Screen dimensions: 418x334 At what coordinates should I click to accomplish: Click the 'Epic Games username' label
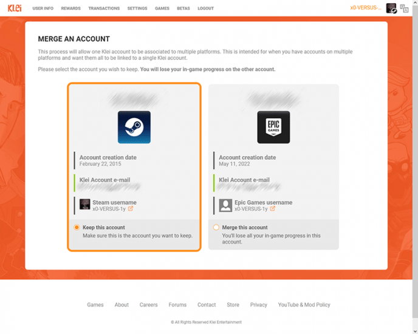pos(264,202)
